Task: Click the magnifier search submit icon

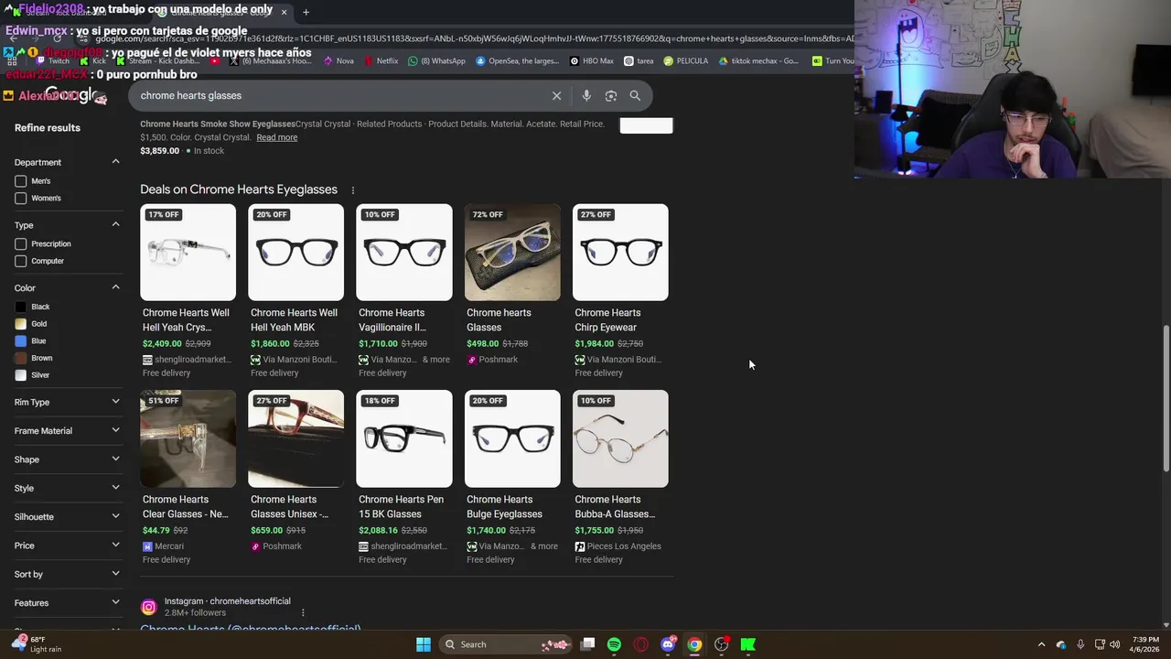Action: click(x=635, y=95)
